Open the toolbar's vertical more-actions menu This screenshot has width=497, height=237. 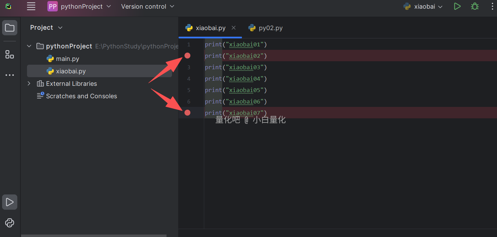point(492,6)
